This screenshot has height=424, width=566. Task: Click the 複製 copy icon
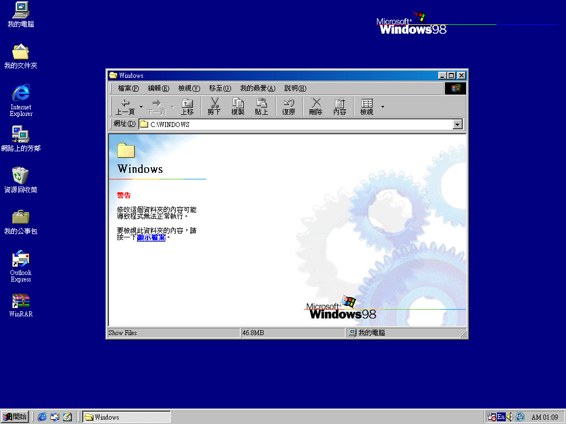pos(238,107)
